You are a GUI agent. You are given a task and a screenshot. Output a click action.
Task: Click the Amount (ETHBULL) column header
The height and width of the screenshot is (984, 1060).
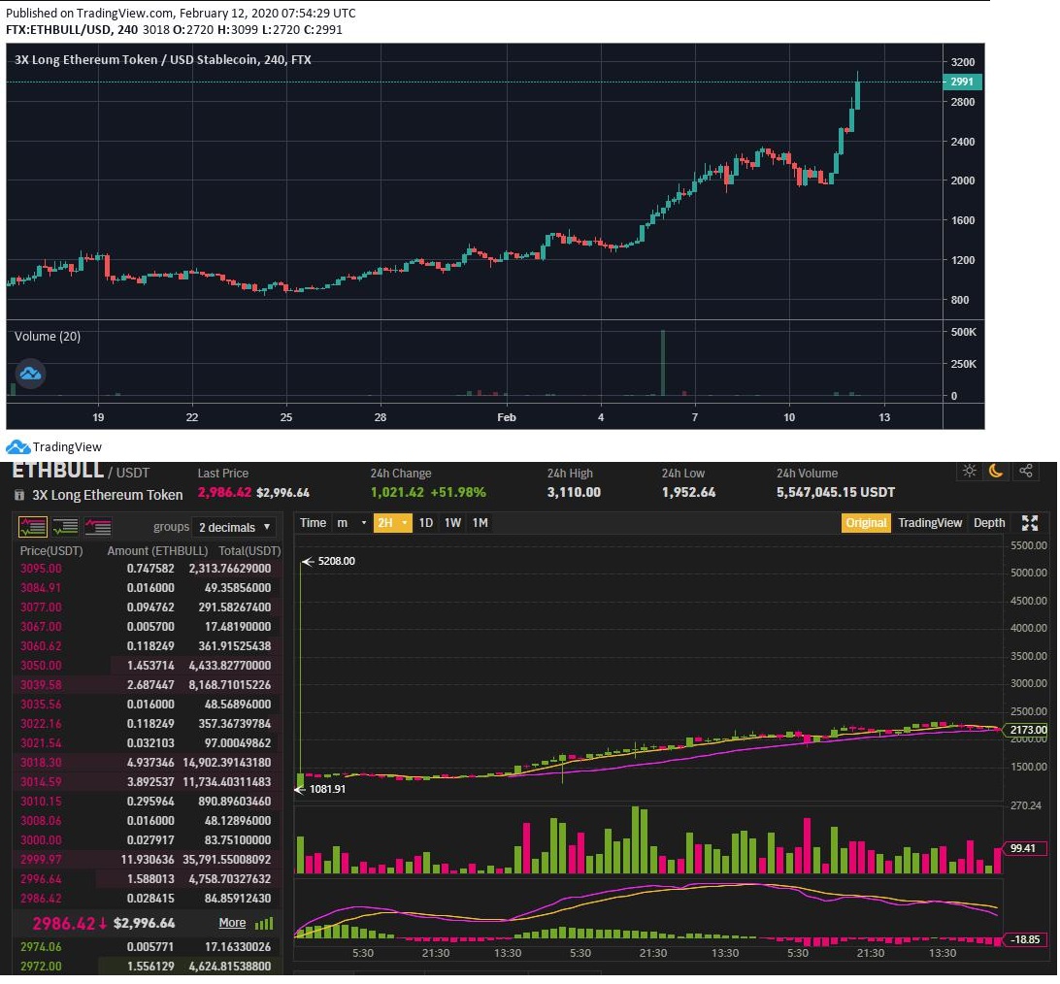point(157,551)
